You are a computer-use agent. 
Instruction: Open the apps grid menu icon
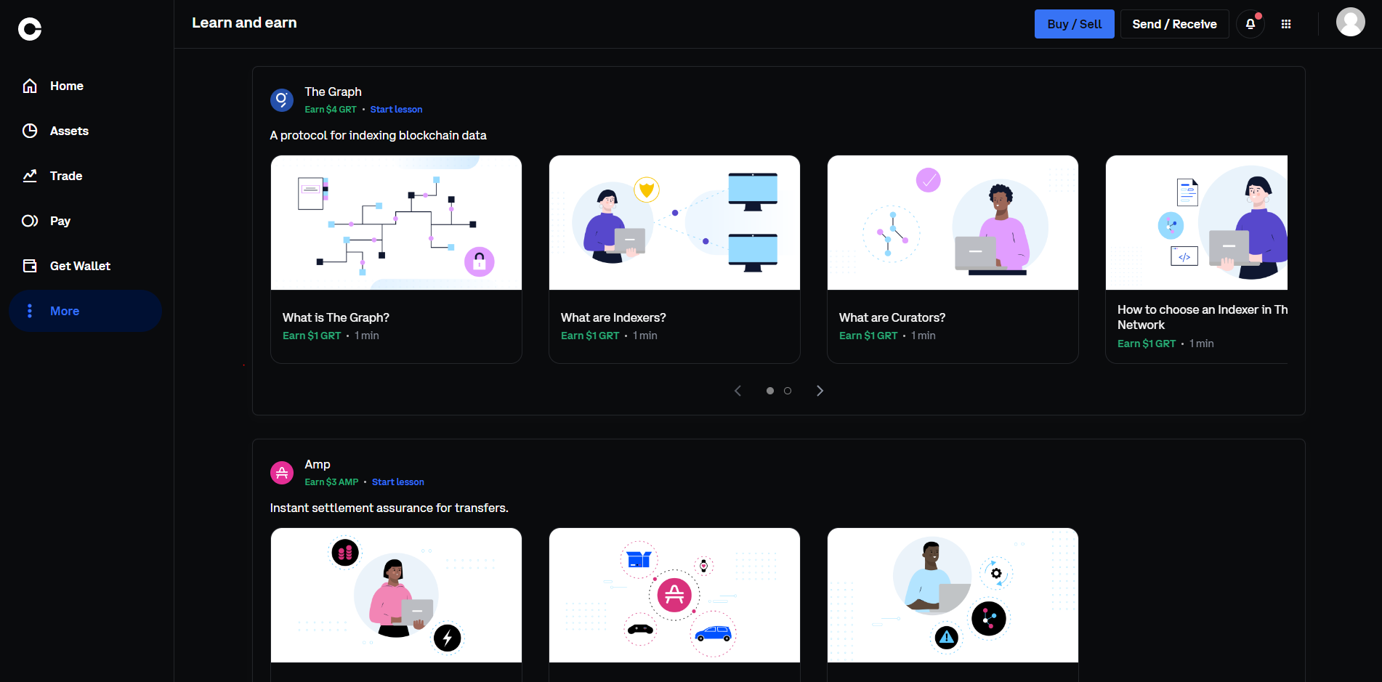click(x=1286, y=24)
